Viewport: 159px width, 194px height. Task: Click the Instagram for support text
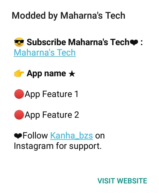(58, 146)
